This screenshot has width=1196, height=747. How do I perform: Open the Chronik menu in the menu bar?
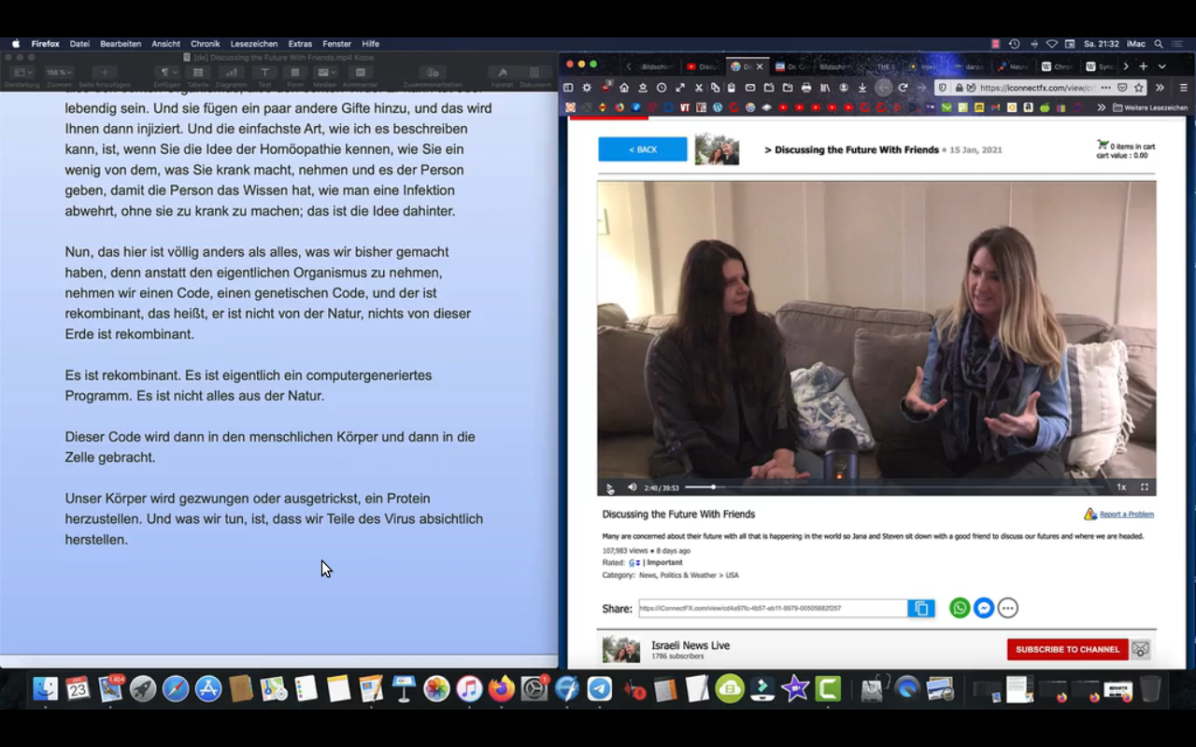(206, 44)
